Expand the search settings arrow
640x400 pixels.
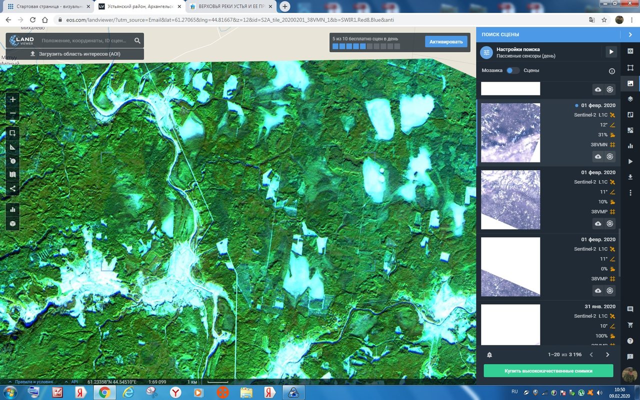pyautogui.click(x=611, y=51)
